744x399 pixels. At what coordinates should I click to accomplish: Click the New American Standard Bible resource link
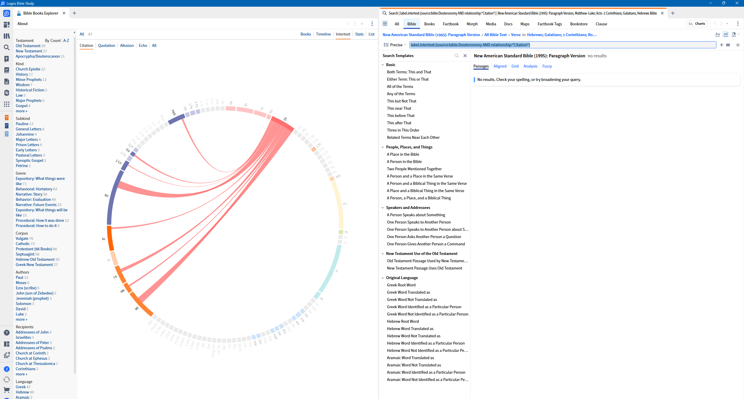point(431,35)
